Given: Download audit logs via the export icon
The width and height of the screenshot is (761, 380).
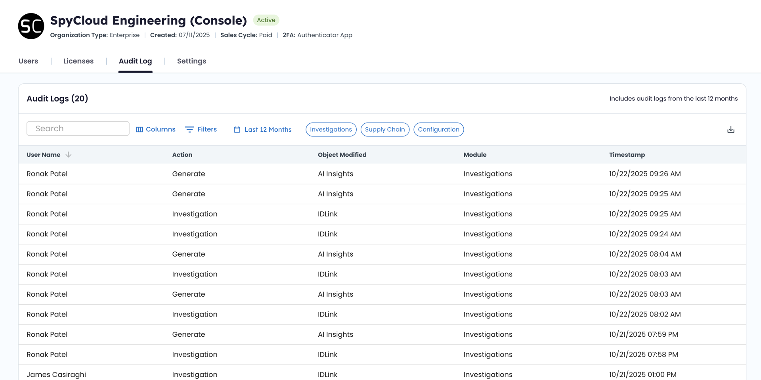Looking at the screenshot, I should pos(731,130).
